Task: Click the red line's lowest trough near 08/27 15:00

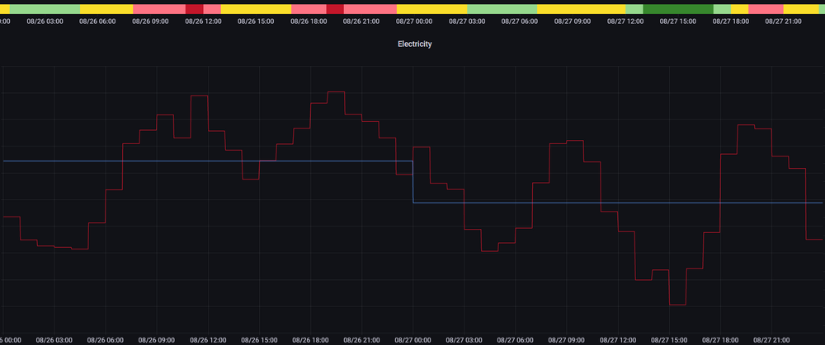Action: pos(677,305)
